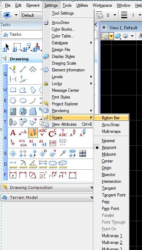
Task: Expand the Terrain Model task group
Action: 47,197
